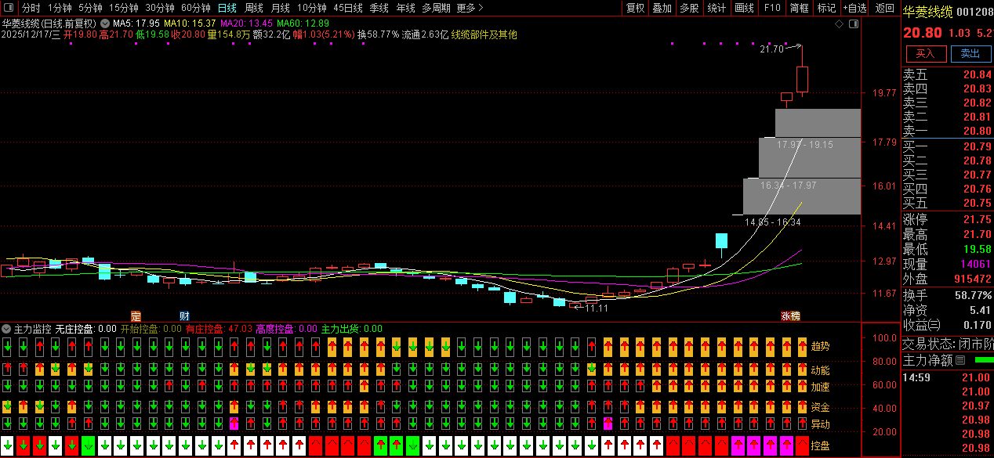This screenshot has height=458, width=994.
Task: Click the 21.70 high price arrow label
Action: pyautogui.click(x=771, y=49)
